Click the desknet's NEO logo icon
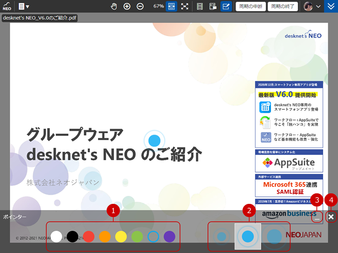This screenshot has height=253, width=338. pyautogui.click(x=7, y=6)
